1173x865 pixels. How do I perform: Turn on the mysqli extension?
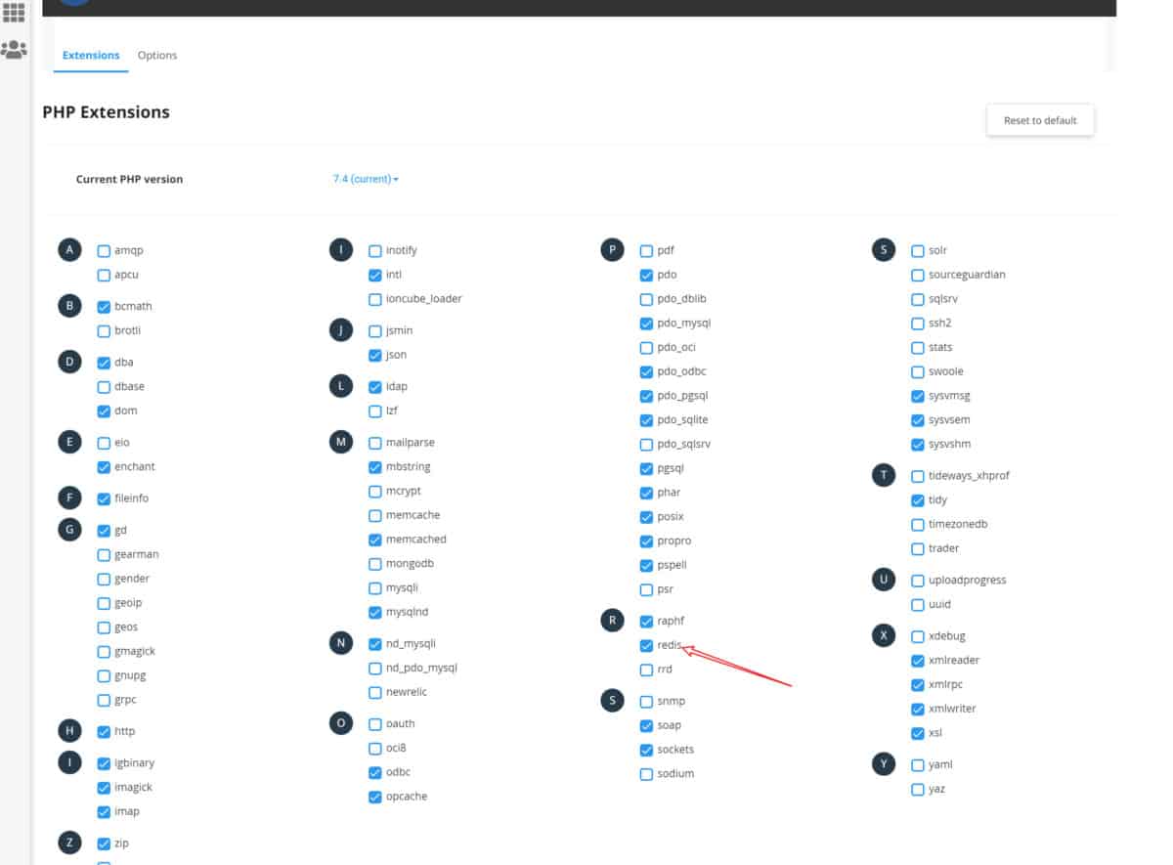pyautogui.click(x=375, y=588)
